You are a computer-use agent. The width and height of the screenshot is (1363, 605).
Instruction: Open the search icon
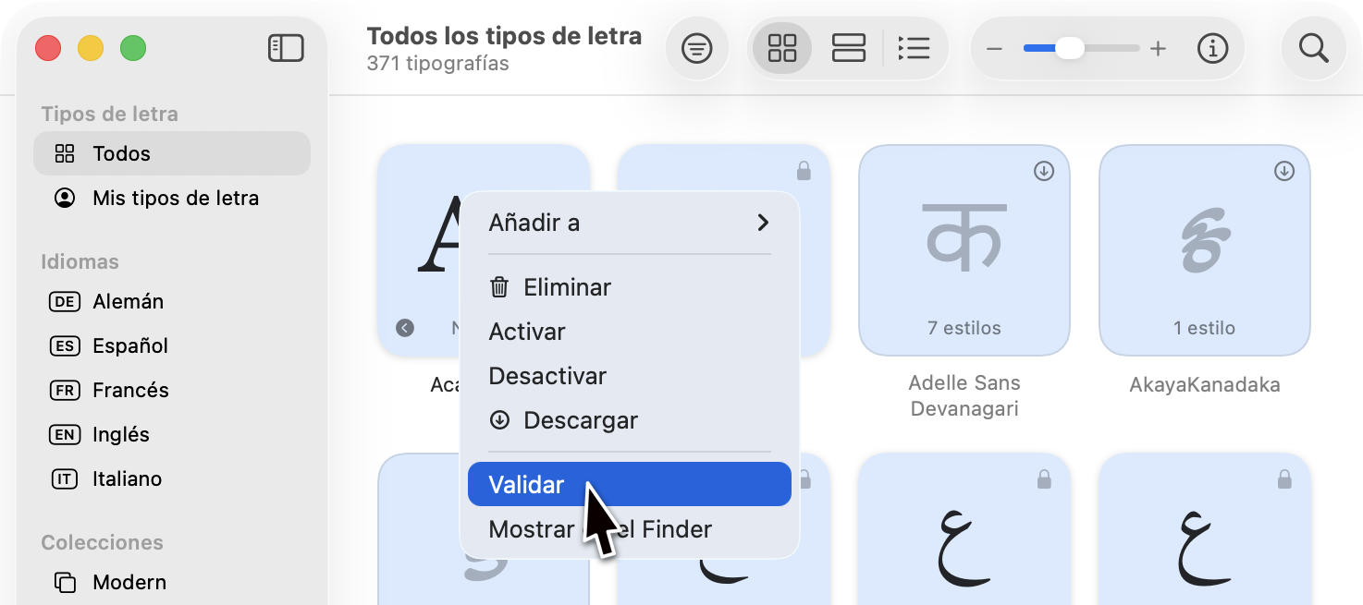coord(1313,48)
